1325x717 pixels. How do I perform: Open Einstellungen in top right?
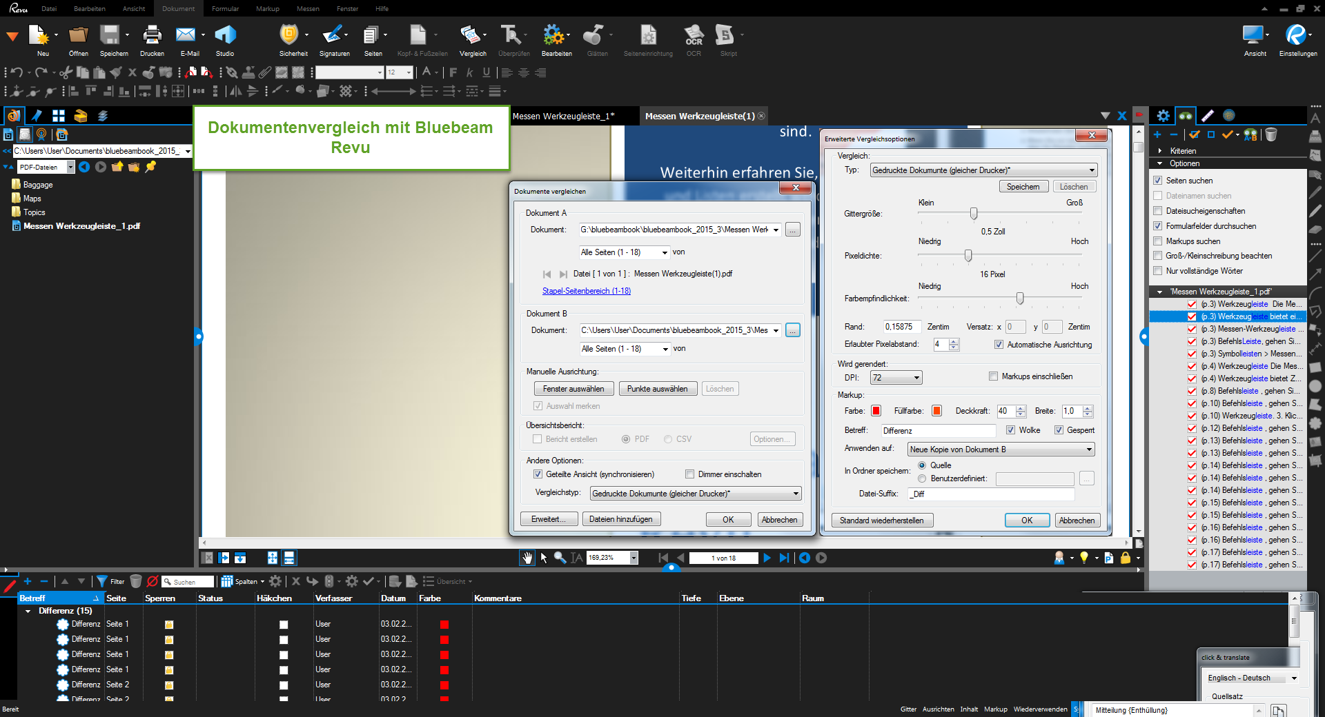click(1297, 35)
